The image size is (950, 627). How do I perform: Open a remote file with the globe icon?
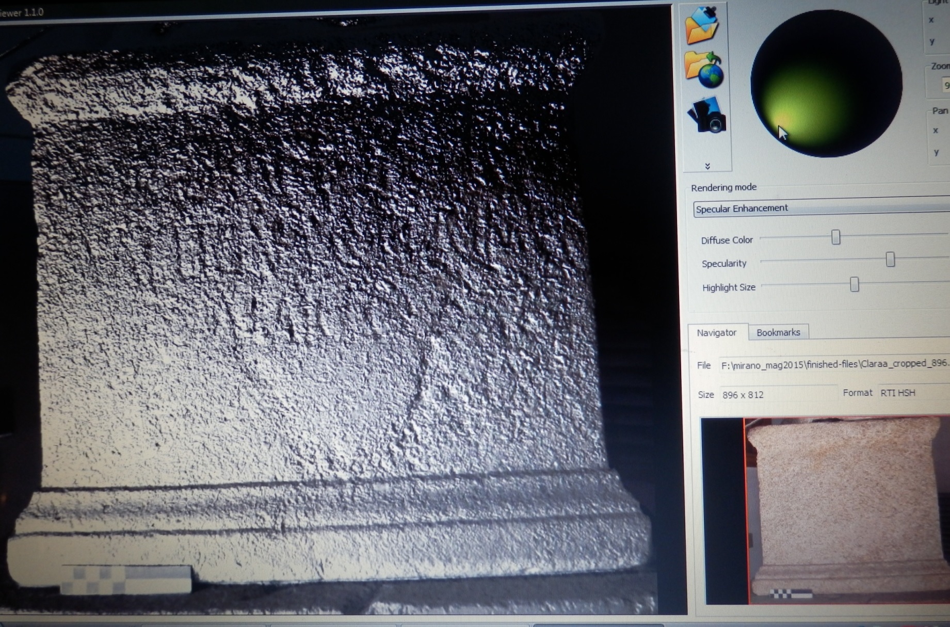[704, 69]
